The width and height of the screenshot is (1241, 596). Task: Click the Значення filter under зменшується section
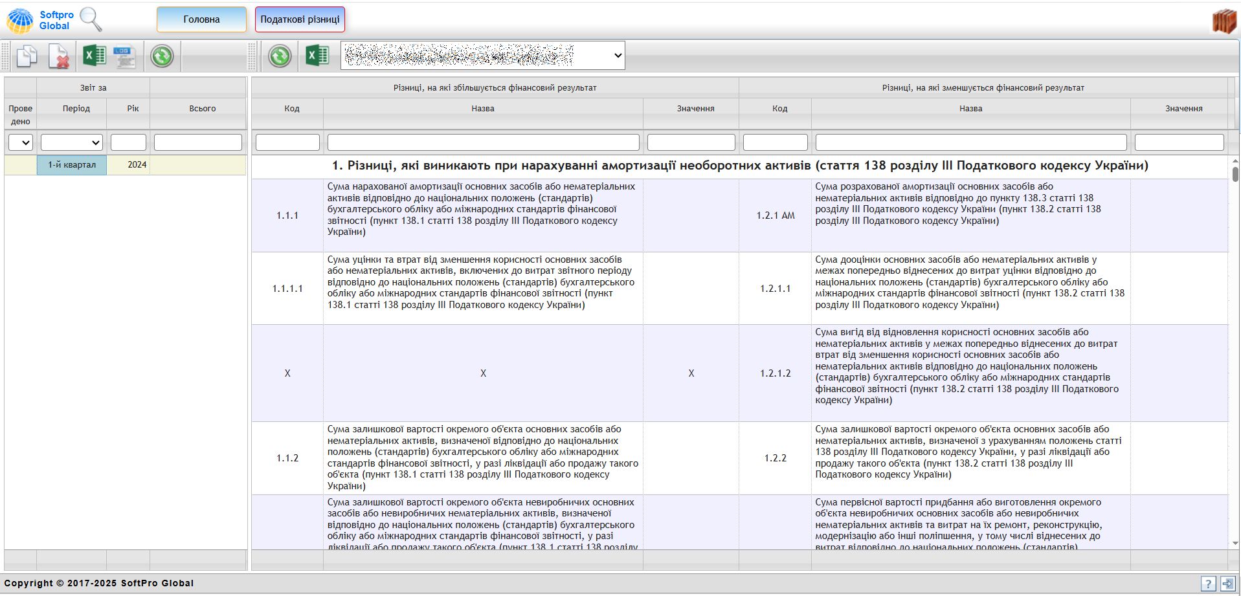point(1179,142)
